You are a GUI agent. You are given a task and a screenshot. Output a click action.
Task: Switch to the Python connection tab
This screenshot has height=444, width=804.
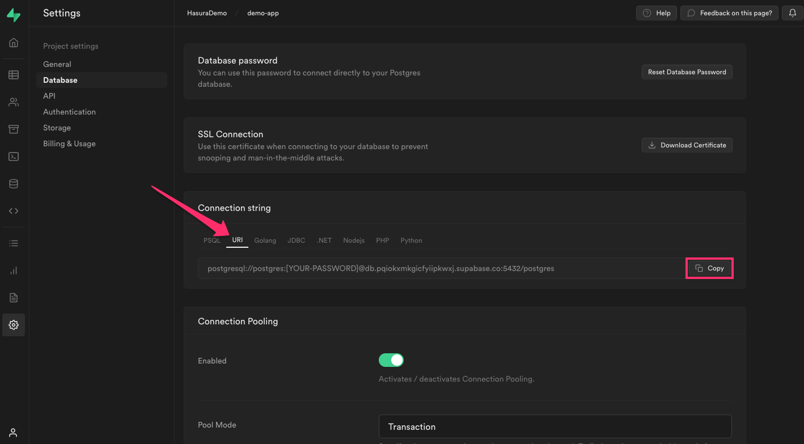point(411,240)
